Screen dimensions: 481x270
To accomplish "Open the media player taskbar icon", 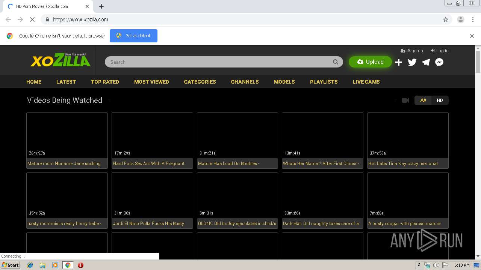I will [55, 265].
